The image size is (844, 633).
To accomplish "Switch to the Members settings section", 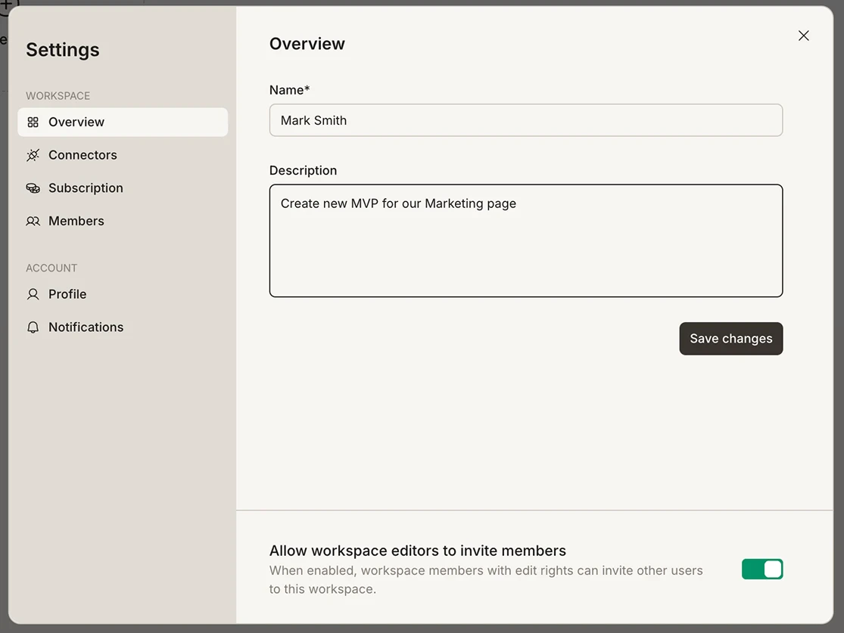I will tap(76, 221).
